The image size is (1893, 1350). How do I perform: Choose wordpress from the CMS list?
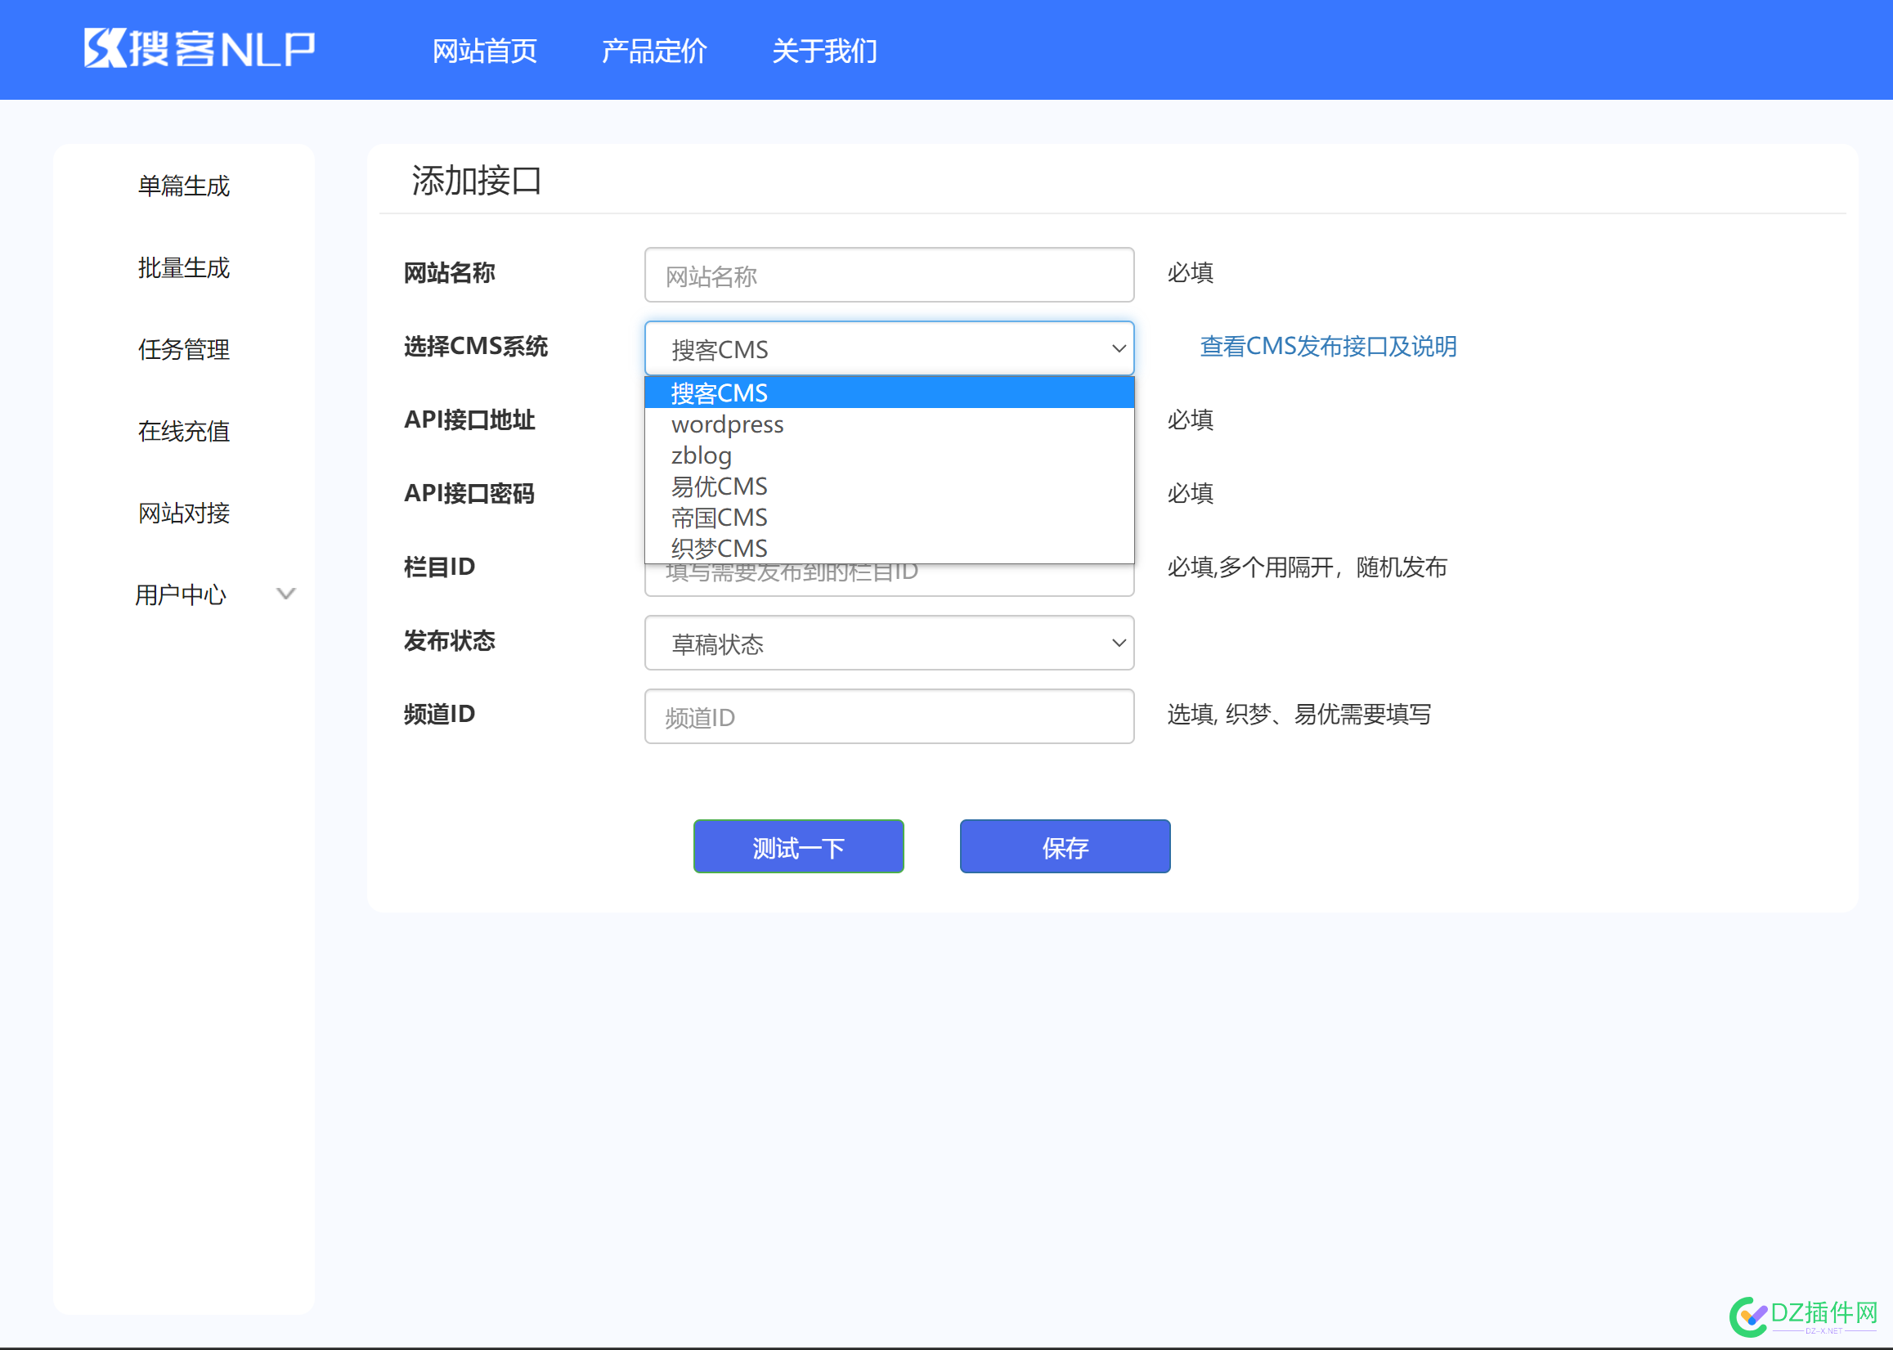click(889, 424)
